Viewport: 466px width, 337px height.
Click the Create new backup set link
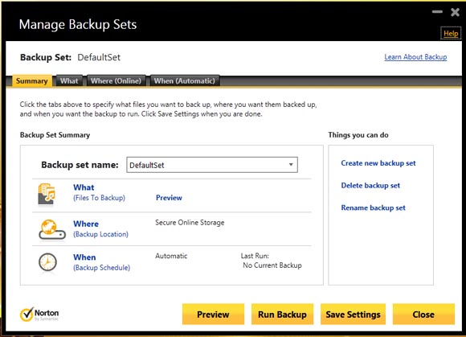[378, 163]
